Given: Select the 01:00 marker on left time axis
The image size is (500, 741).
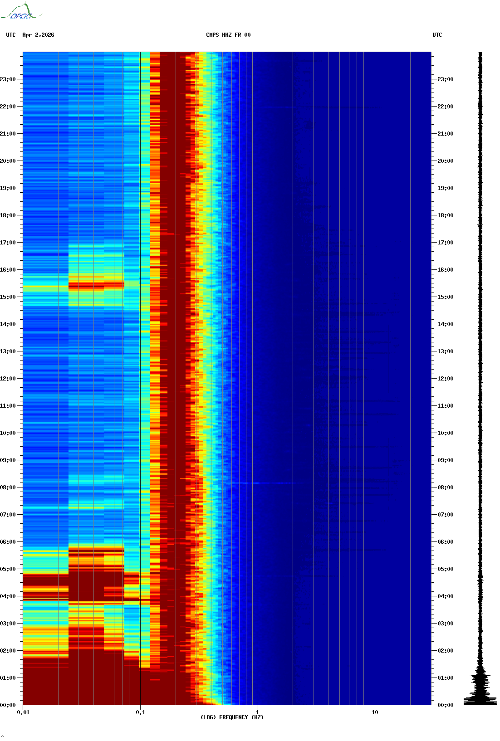Looking at the screenshot, I should pyautogui.click(x=8, y=678).
